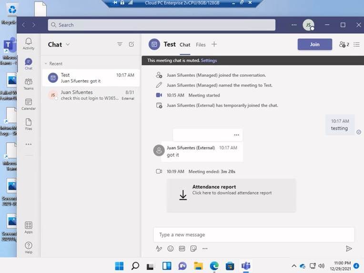The height and width of the screenshot is (273, 364).
Task: Collapse the Recent chats section
Action: (x=46, y=64)
